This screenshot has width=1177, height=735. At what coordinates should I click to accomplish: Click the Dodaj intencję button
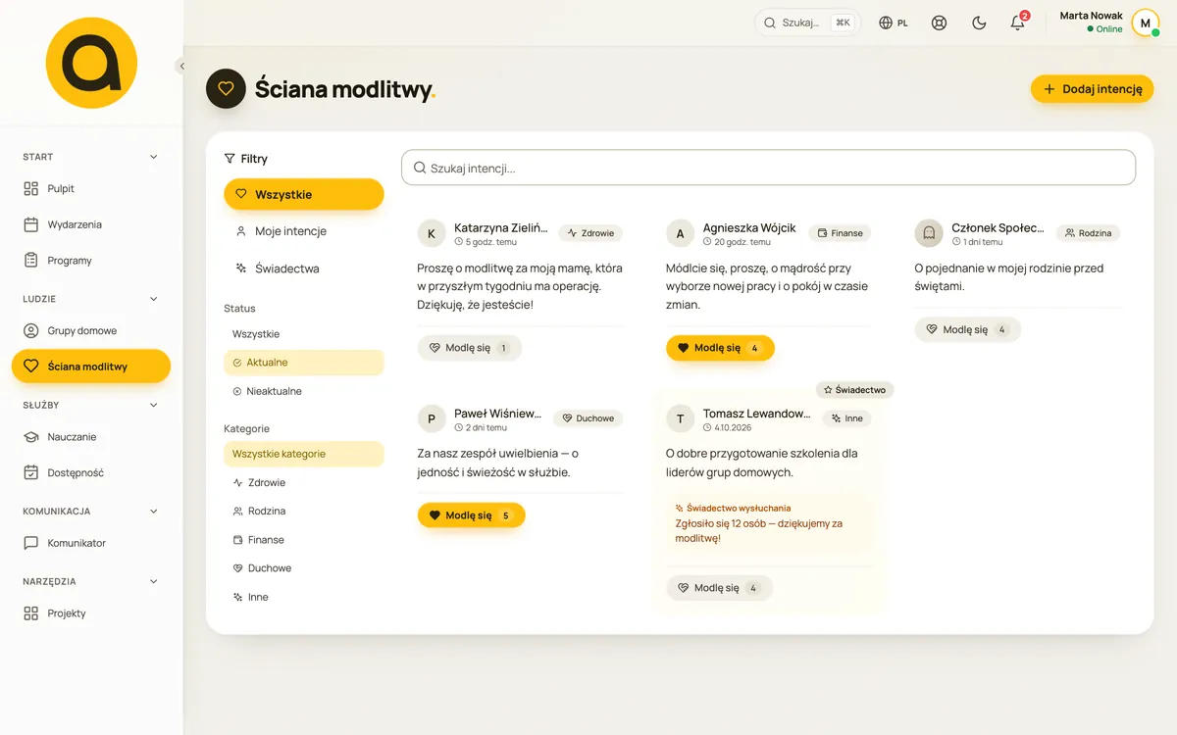point(1092,89)
